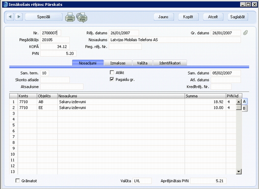Click the Jauns button
The height and width of the screenshot is (189, 259).
(163, 17)
